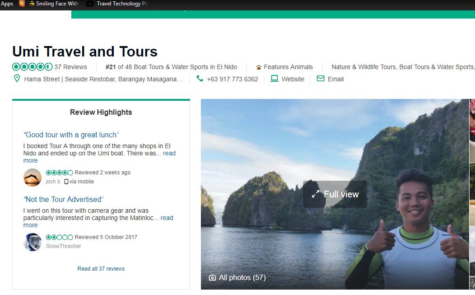Click the envelope Email icon
Screen dimensions: 475x295
pos(321,79)
